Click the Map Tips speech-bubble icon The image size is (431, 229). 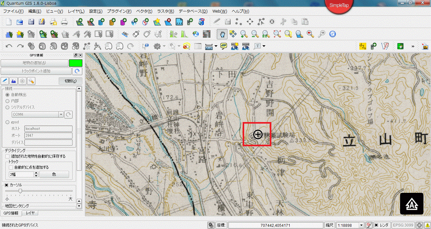click(224, 46)
